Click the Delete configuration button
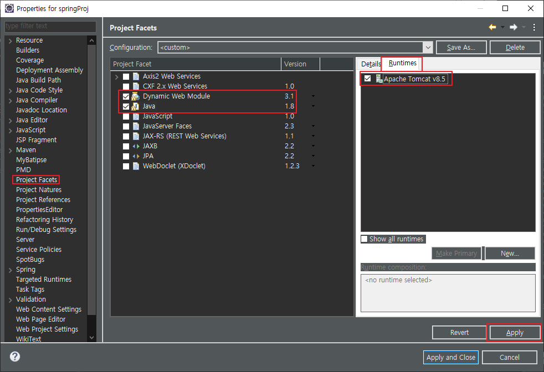 [x=515, y=48]
